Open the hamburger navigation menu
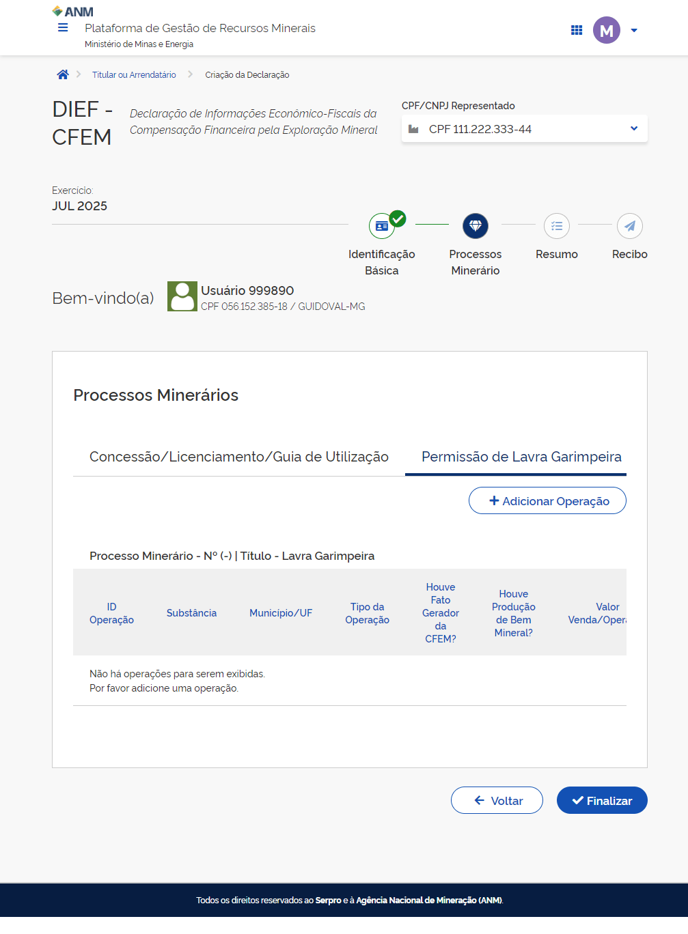This screenshot has height=934, width=688. 63,28
